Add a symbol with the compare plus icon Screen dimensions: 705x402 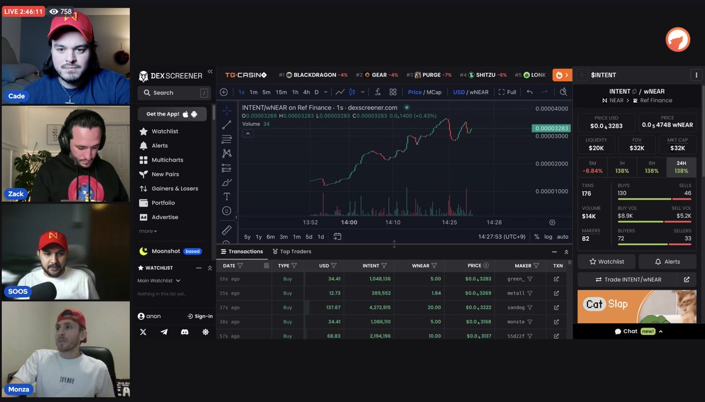click(x=224, y=92)
